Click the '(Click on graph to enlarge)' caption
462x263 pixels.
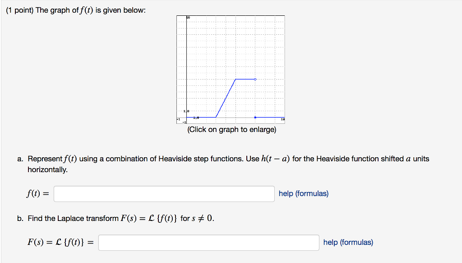pos(231,130)
